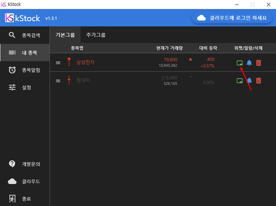Grab reorder handle of 현대차 row
This screenshot has width=276, height=206.
[x=58, y=81]
